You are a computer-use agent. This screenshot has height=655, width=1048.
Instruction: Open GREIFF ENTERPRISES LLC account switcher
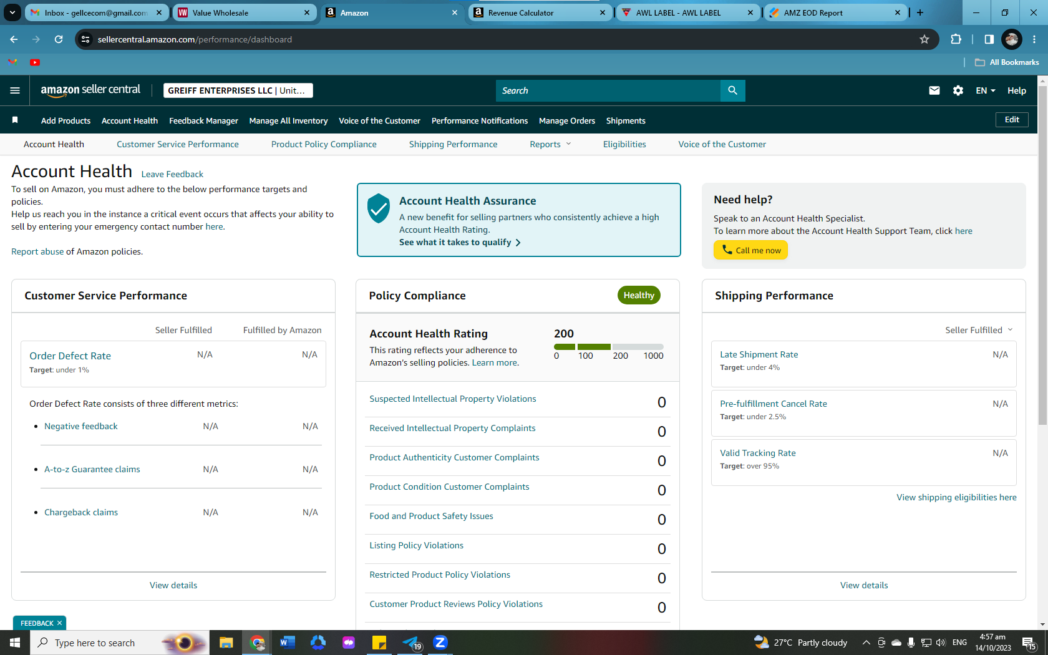pos(238,90)
